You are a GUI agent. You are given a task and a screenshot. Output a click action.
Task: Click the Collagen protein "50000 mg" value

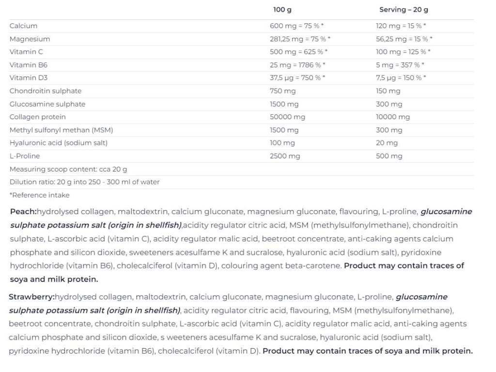point(287,117)
